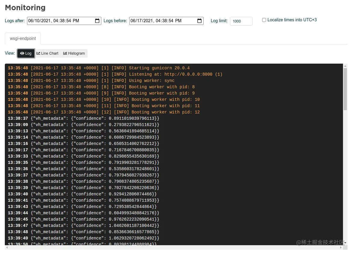Screen dimensions: 352x253
Task: Click 13:39:16 log entry with confidence 0.6505
Action: (x=84, y=143)
